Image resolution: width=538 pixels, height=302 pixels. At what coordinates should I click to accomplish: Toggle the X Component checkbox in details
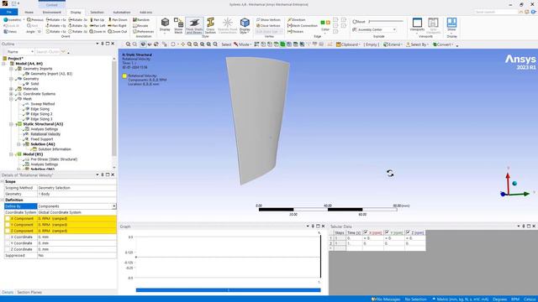[8, 218]
